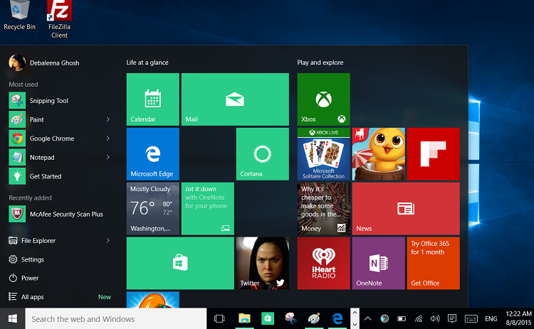Launch McAfee Security Scan Plus
534x329 pixels.
[x=60, y=214]
